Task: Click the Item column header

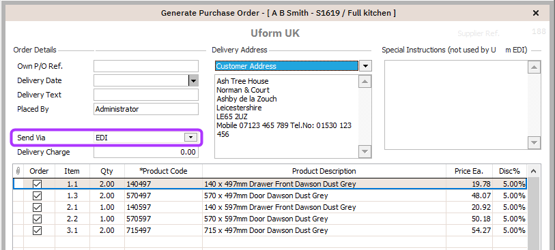Action: point(72,171)
